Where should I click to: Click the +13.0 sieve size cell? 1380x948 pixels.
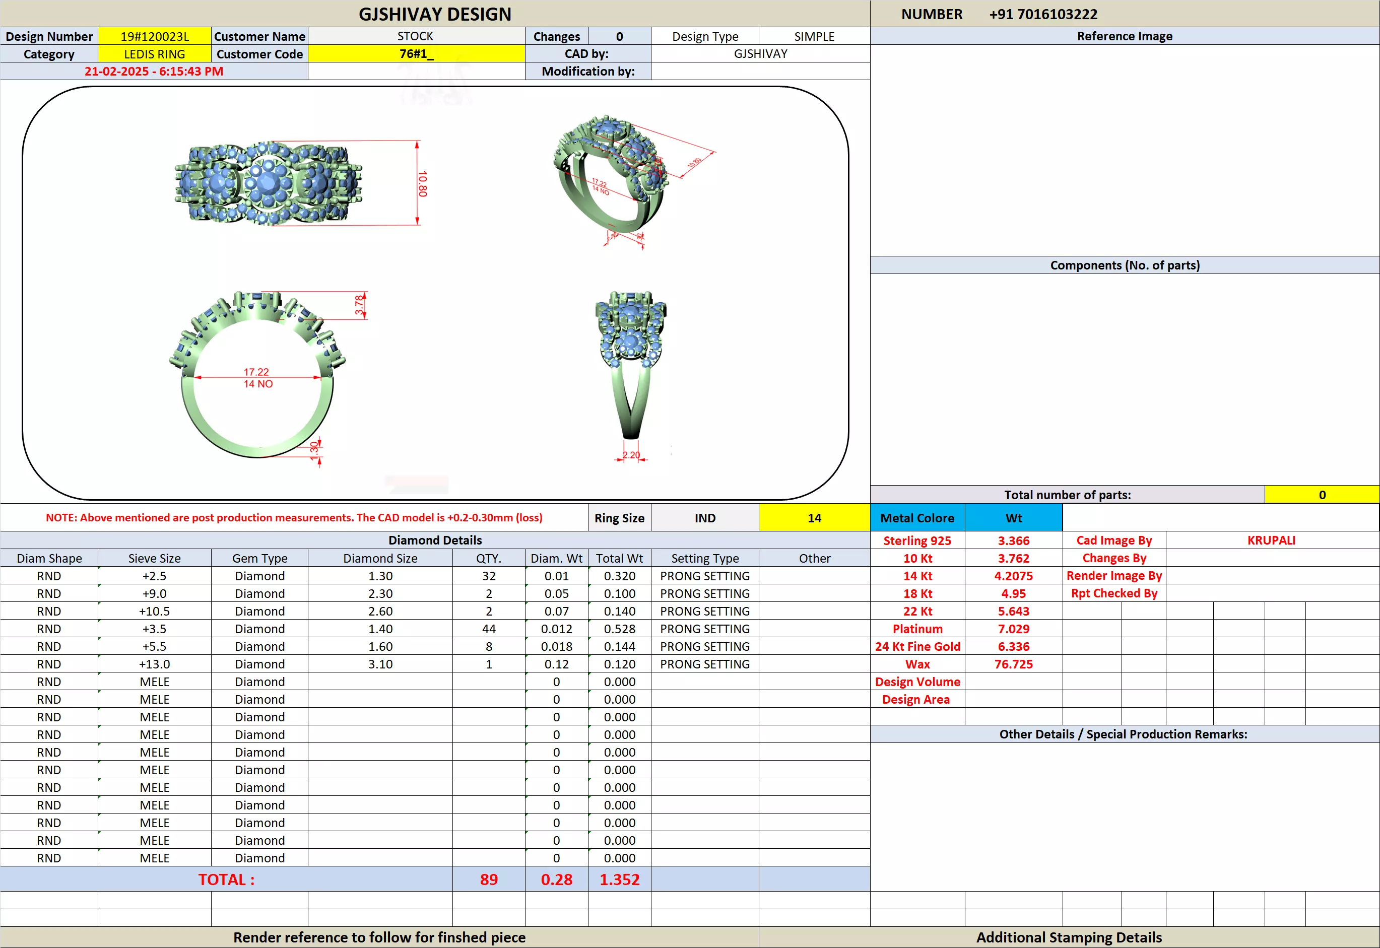pos(155,664)
